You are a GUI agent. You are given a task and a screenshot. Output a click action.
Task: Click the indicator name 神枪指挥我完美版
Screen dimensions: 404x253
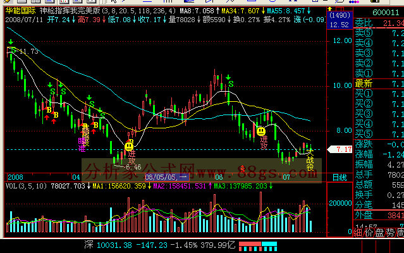70,11
